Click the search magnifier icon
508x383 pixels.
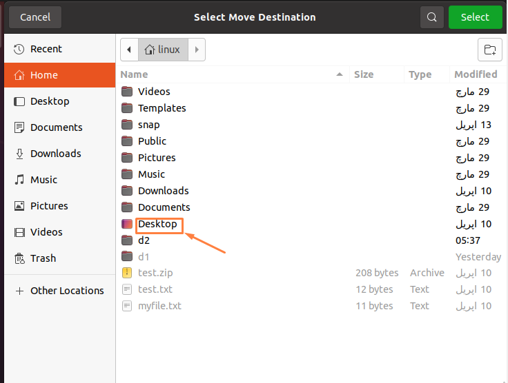431,17
